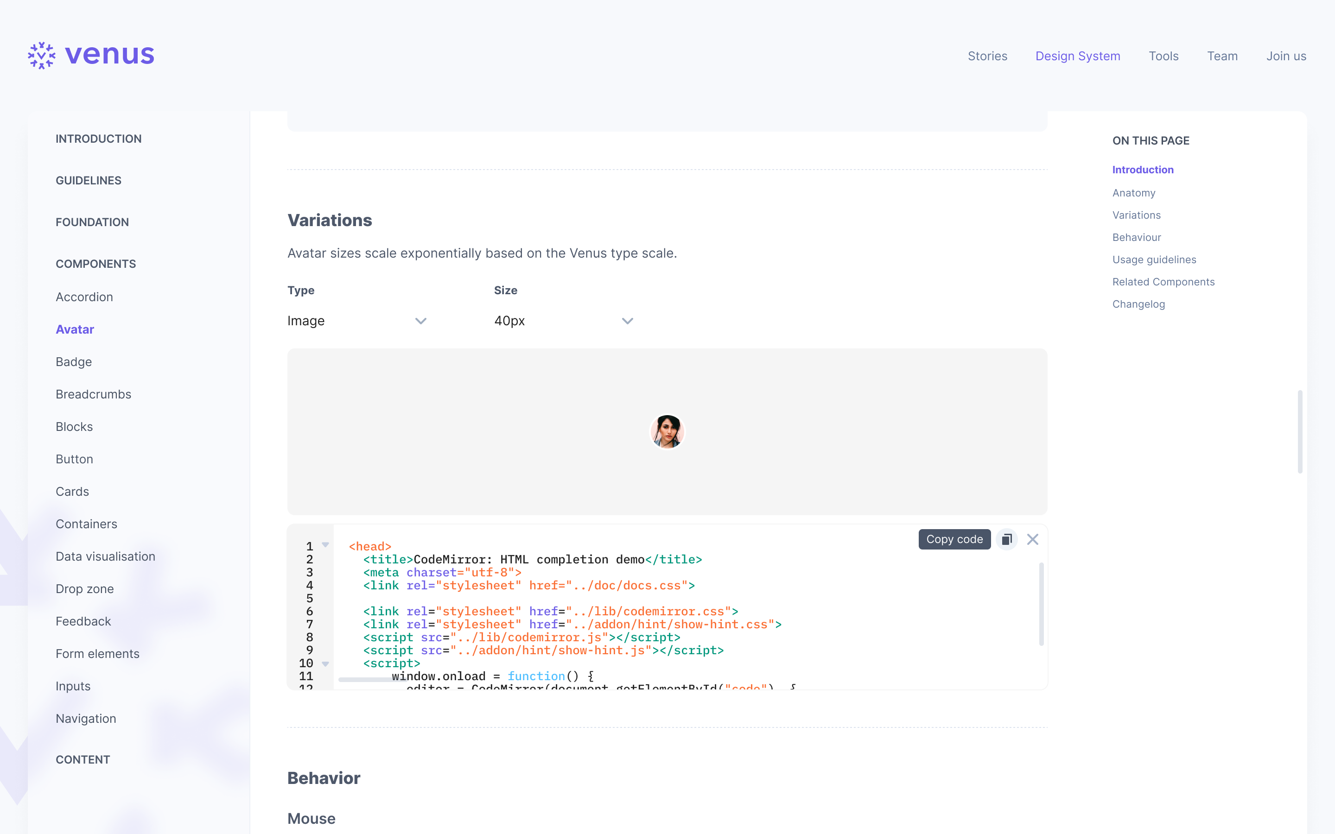Open Badge component page
This screenshot has width=1335, height=834.
[x=74, y=362]
